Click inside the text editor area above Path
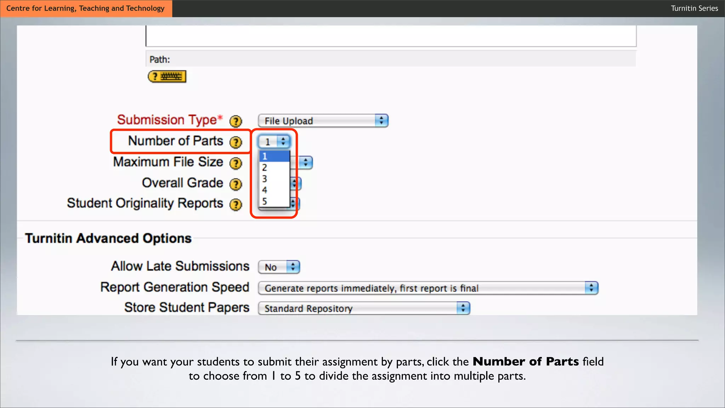 tap(390, 35)
